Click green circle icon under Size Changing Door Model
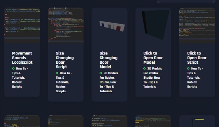The height and width of the screenshot is (127, 219). tap(101, 73)
